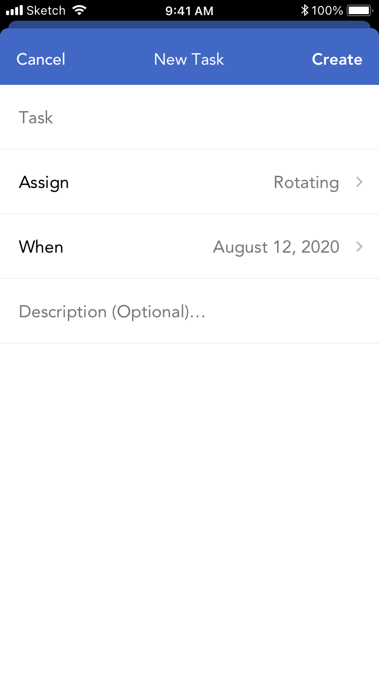The width and height of the screenshot is (379, 674).
Task: Select the Assign row label
Action: click(x=44, y=182)
